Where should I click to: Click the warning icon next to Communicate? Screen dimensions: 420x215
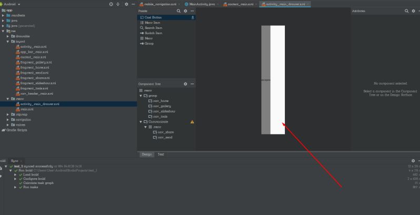click(192, 122)
